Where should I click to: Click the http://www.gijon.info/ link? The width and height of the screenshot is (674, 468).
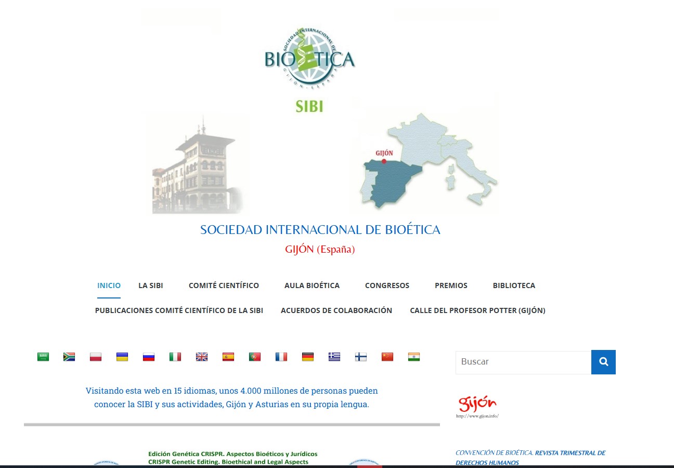click(x=477, y=415)
